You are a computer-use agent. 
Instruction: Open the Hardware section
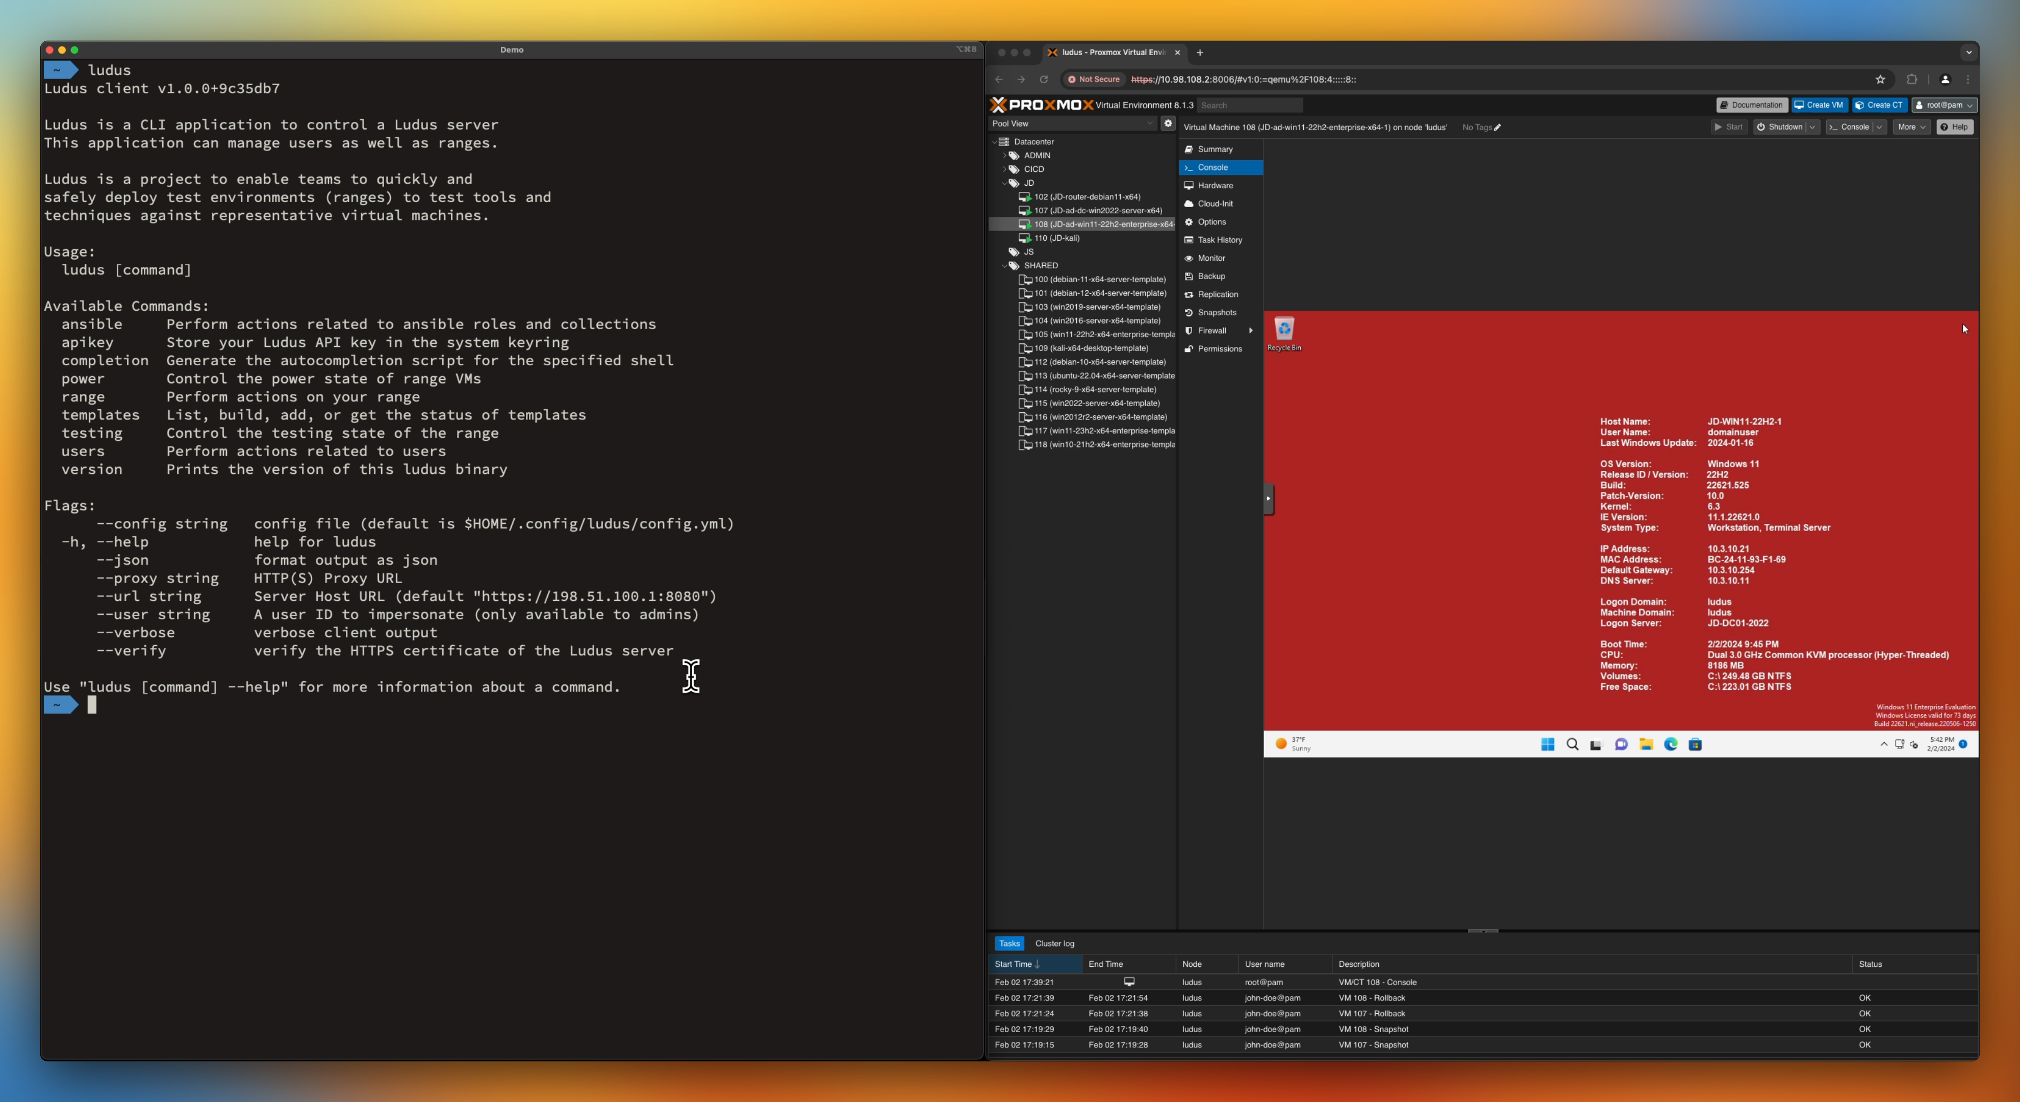point(1215,186)
